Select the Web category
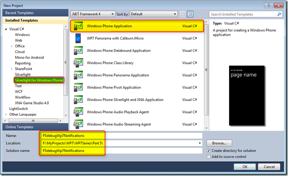 click(19, 40)
